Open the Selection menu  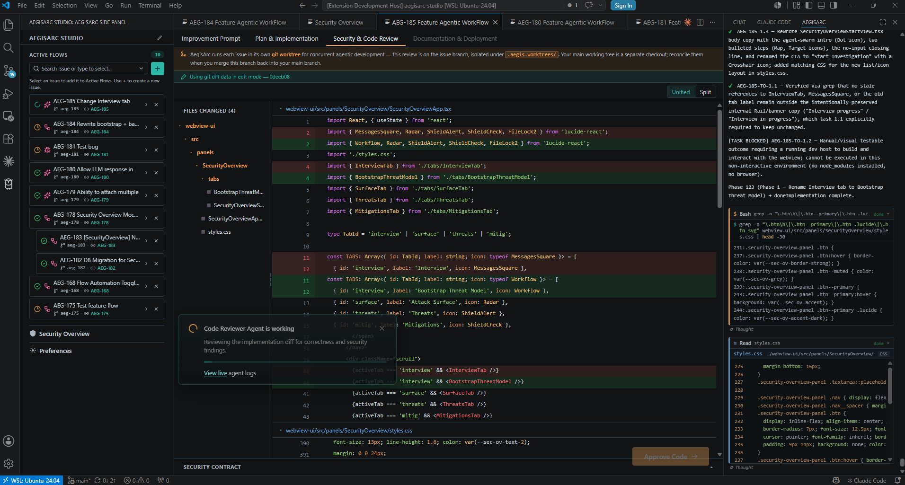pos(64,5)
